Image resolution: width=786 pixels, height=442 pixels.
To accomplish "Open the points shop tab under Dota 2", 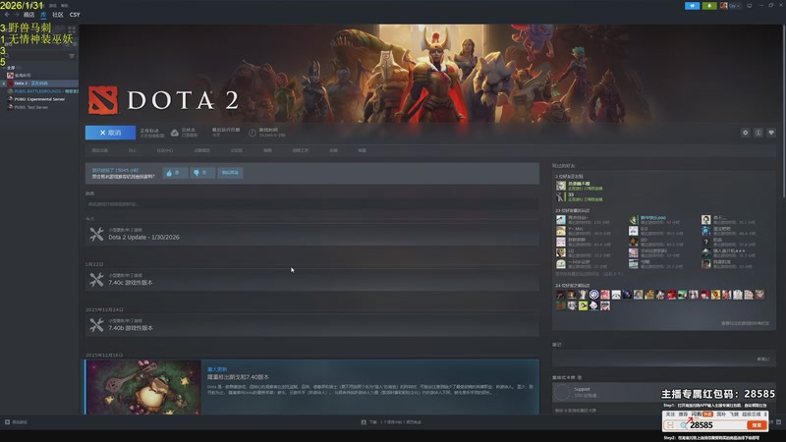I will [x=201, y=150].
